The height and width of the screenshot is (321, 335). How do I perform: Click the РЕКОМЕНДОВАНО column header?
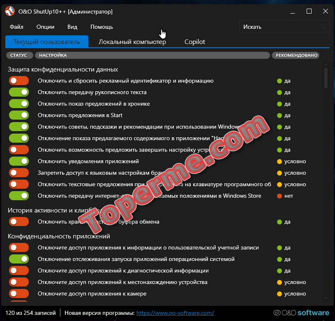pyautogui.click(x=296, y=55)
